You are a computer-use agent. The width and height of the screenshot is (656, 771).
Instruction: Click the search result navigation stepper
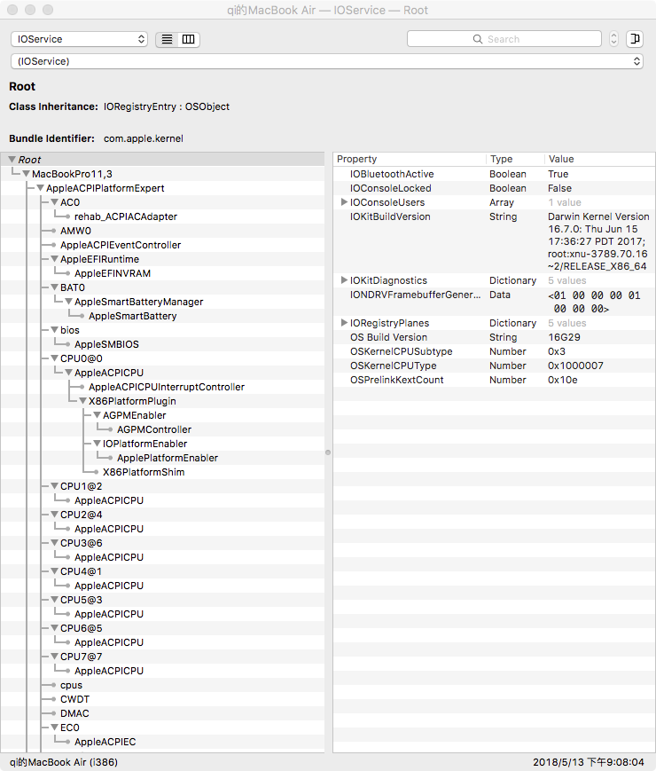pyautogui.click(x=613, y=39)
